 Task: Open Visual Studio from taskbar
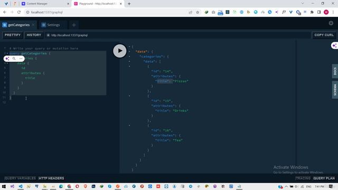click(12, 186)
